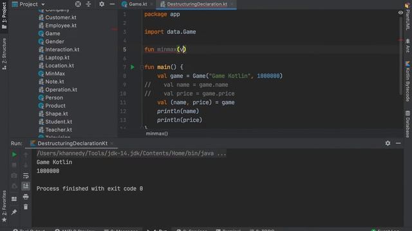Toggle soft-wrap in Run console
Viewport: 412px width, 231px height.
point(26,176)
